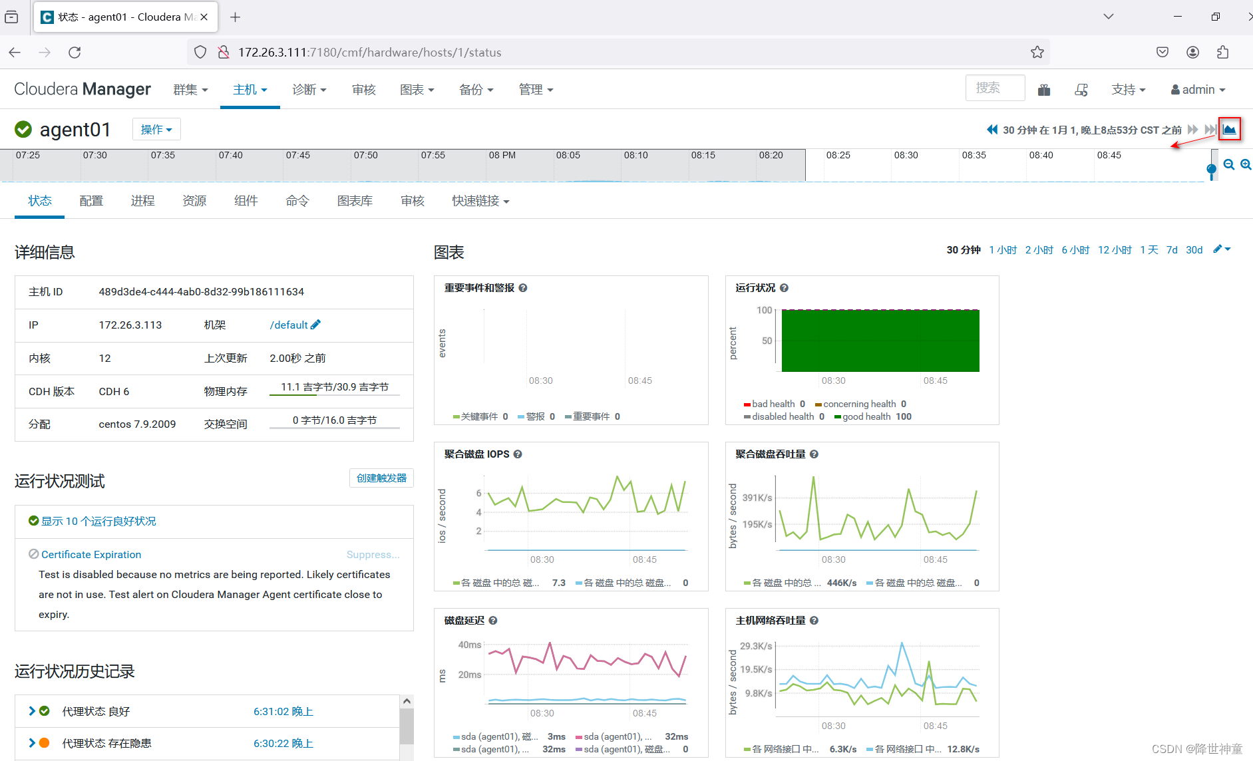Select the 6 小时 time range

tap(1075, 249)
